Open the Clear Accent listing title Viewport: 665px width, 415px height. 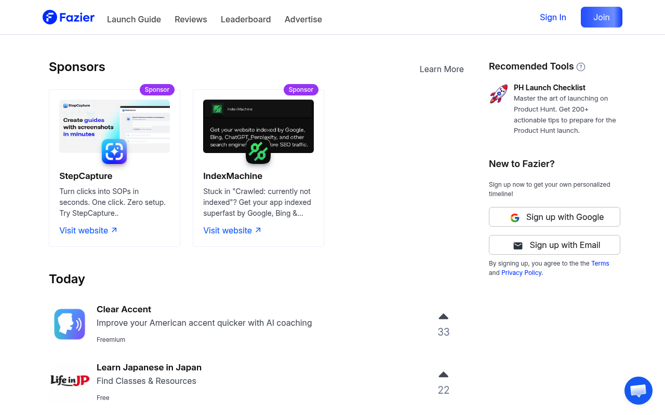(124, 309)
